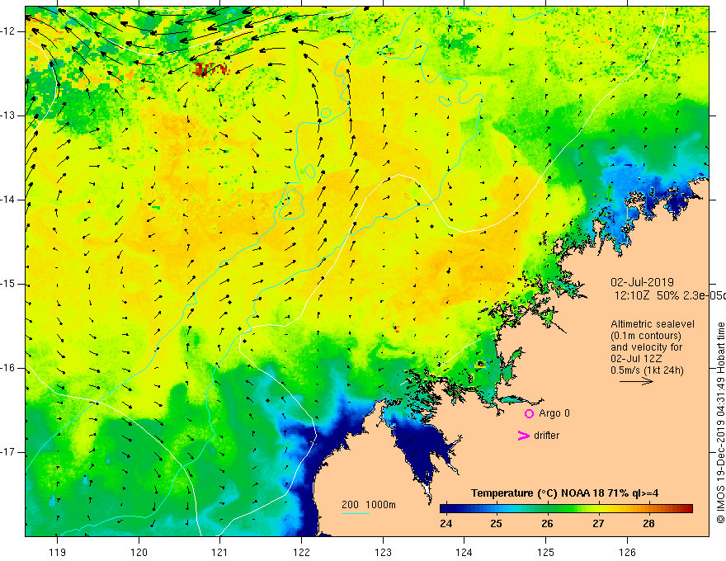Click the temperature color bar legend
This screenshot has height=561, width=726.
pos(566,509)
